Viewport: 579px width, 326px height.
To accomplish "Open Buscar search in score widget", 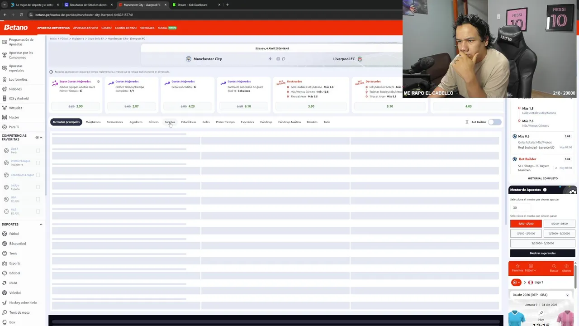I will pos(554,268).
